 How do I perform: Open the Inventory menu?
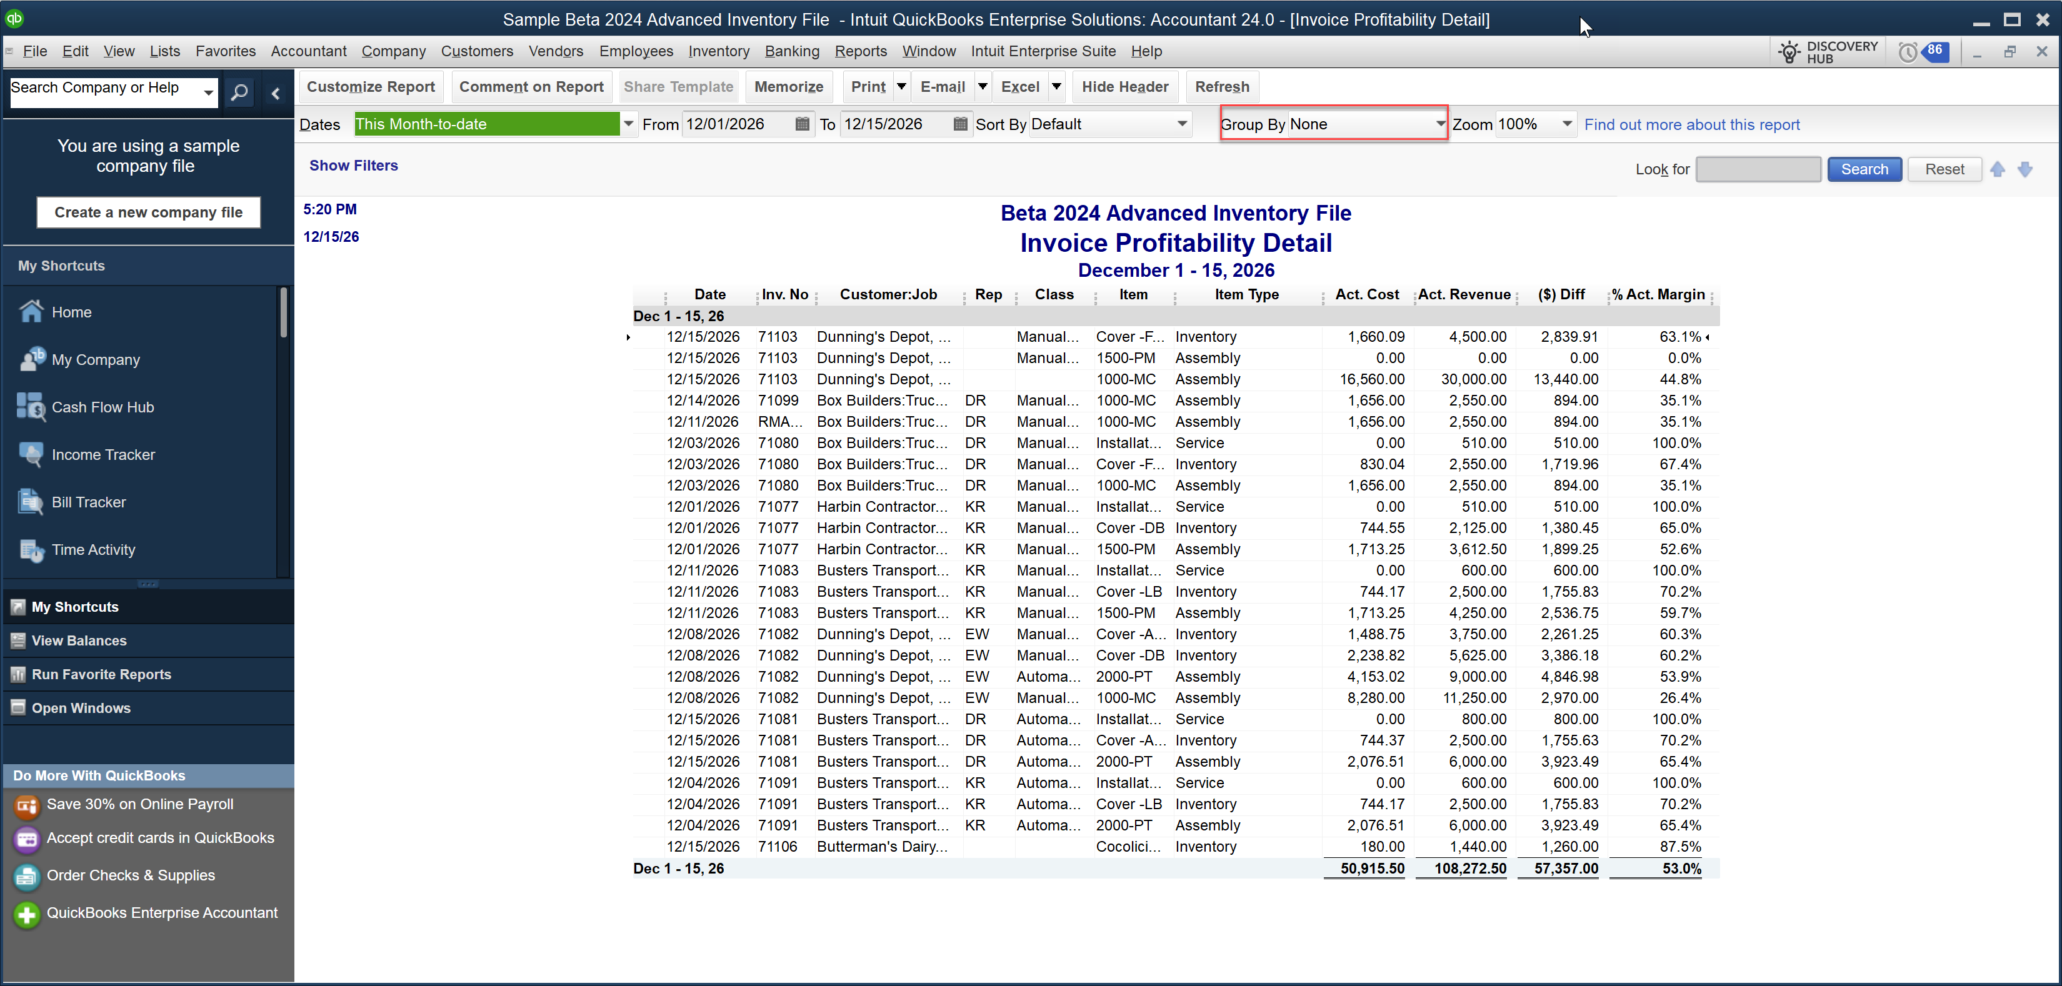[x=718, y=51]
